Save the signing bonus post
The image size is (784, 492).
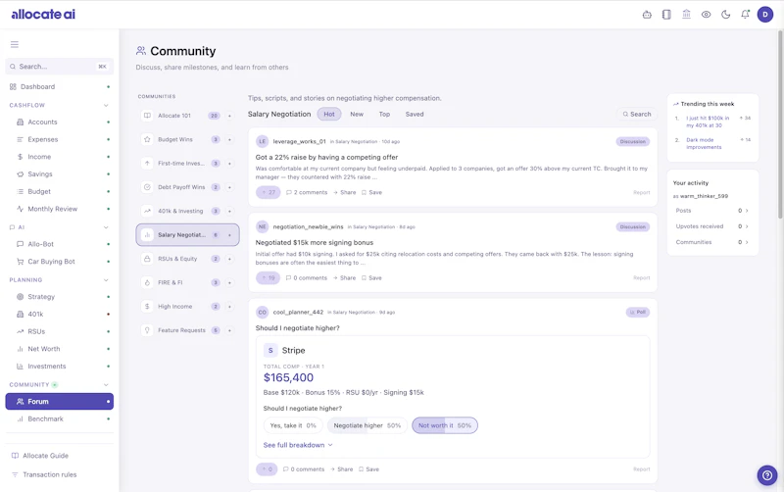[x=371, y=278]
